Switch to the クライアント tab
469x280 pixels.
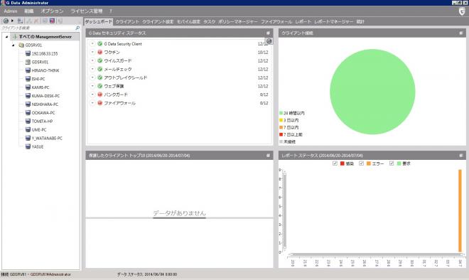(x=127, y=21)
